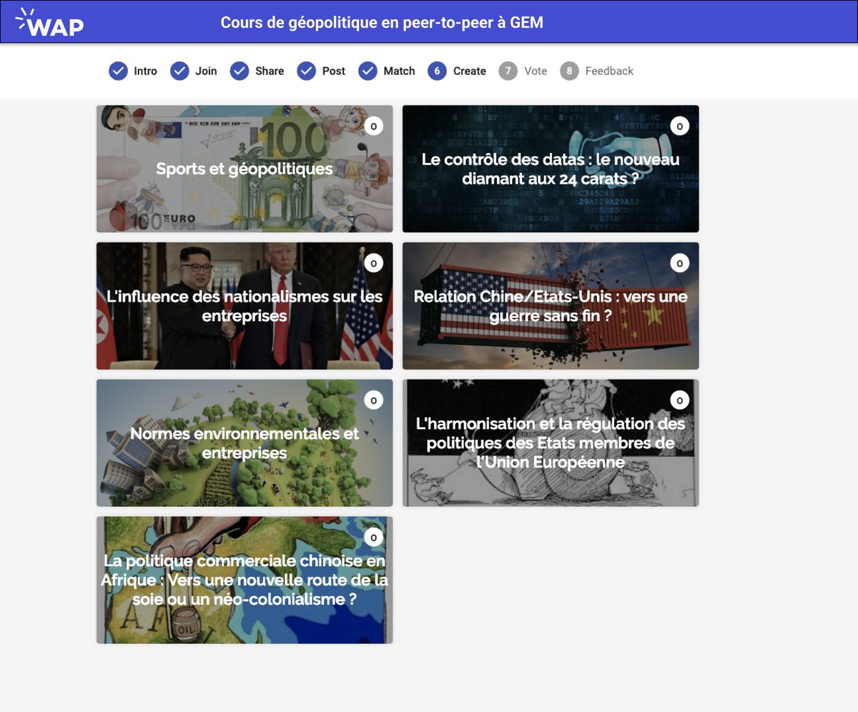Click vote count badge on Sports et géopolitiques

point(373,126)
